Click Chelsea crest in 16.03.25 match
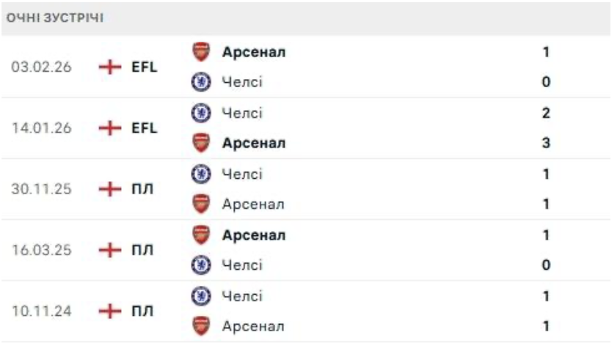Viewport: 612px width, 343px height. [200, 265]
